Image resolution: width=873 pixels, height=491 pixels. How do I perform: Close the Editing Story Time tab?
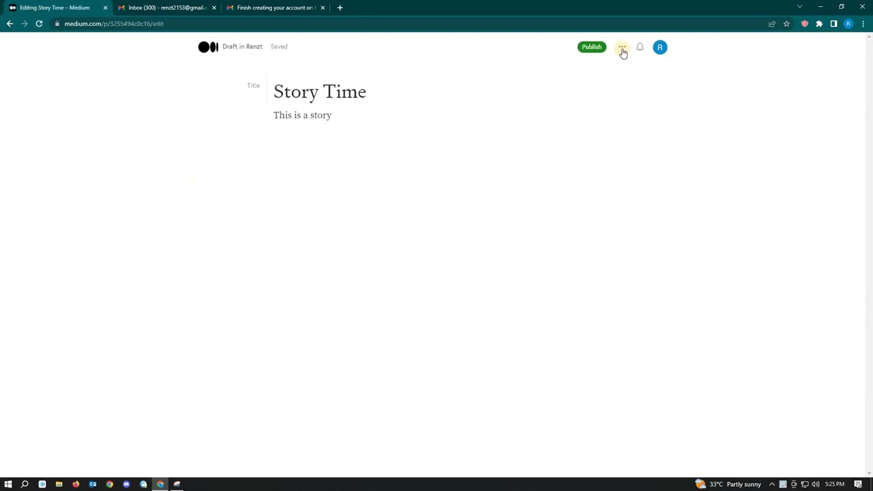point(105,8)
